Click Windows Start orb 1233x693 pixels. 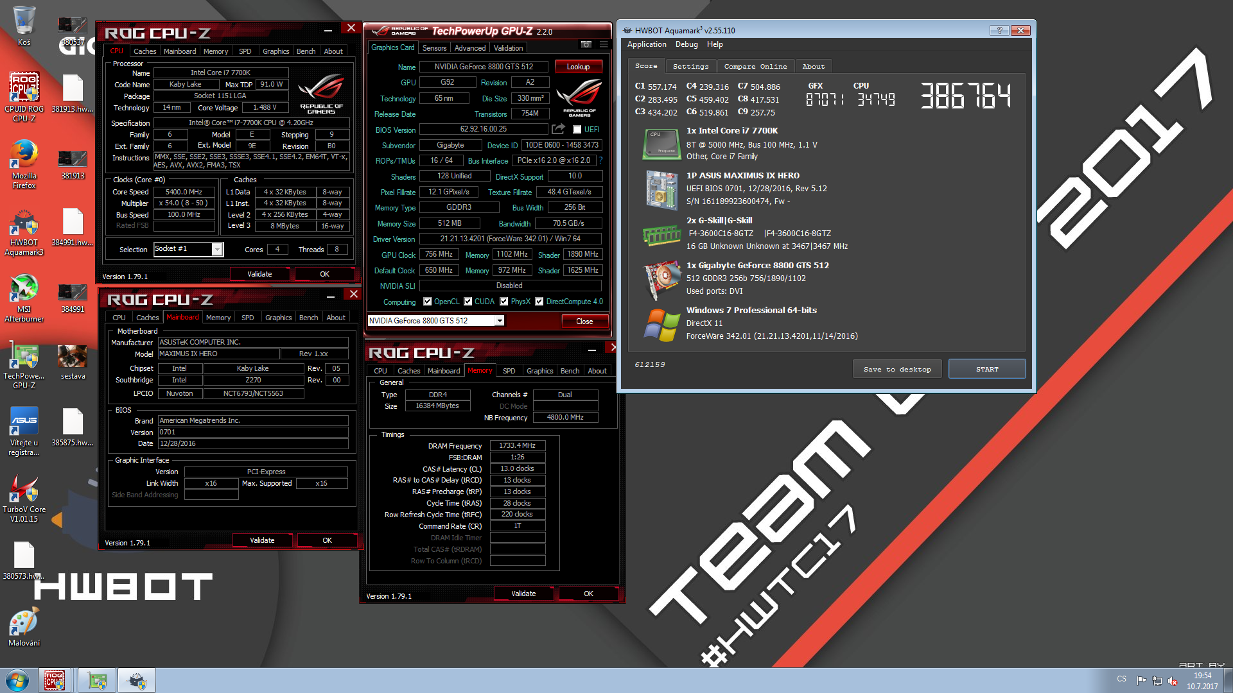click(17, 680)
